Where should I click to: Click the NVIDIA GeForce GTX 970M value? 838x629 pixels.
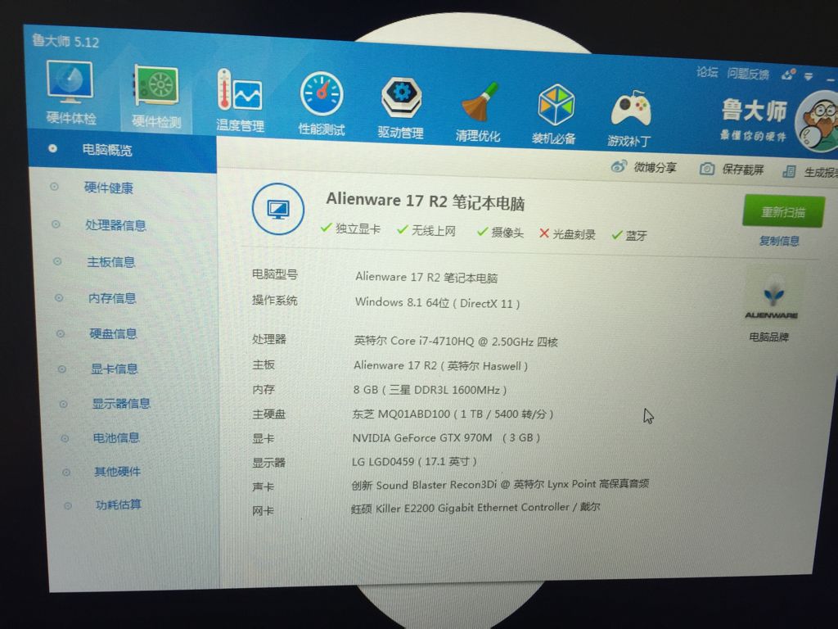[446, 437]
